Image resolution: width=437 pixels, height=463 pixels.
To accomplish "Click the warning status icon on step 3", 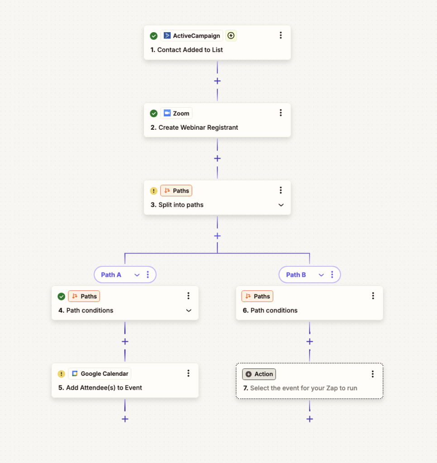I will coord(154,191).
